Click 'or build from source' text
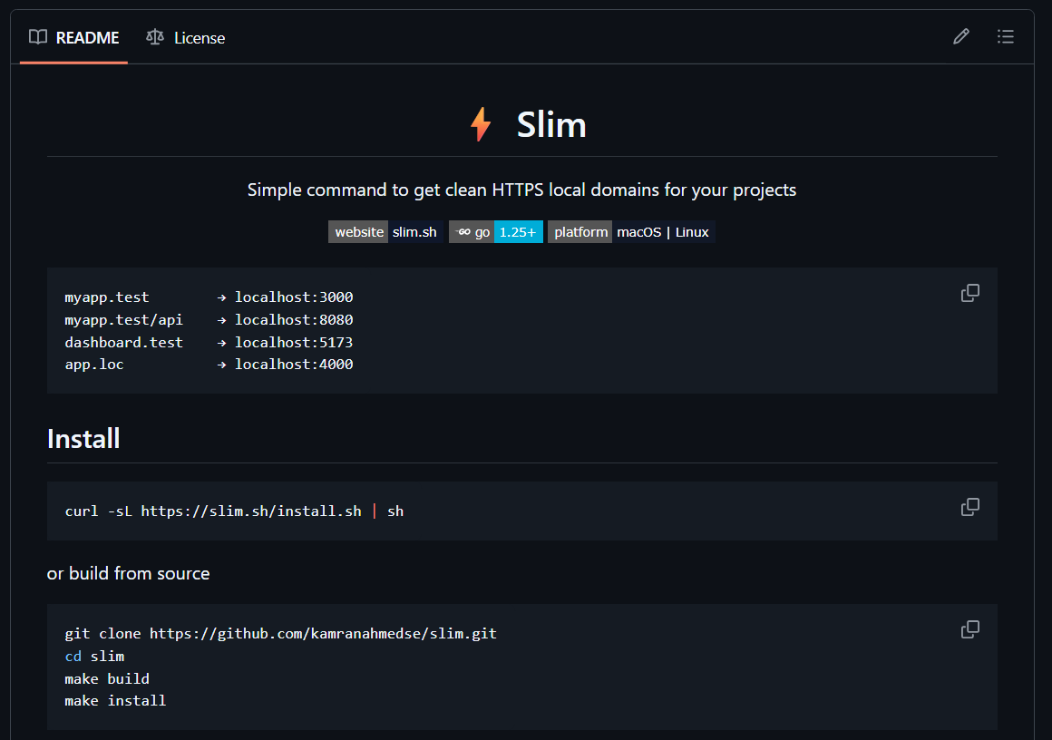 128,574
